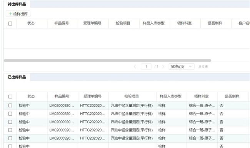Go to previous page arrow
This screenshot has width=250, height=148.
[135, 67]
